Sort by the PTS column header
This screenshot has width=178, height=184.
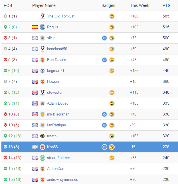click(166, 5)
